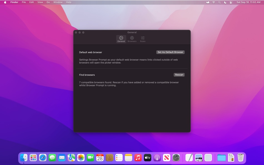This screenshot has width=264, height=165.
Task: Launch Music from the Dock
Action: (x=138, y=158)
